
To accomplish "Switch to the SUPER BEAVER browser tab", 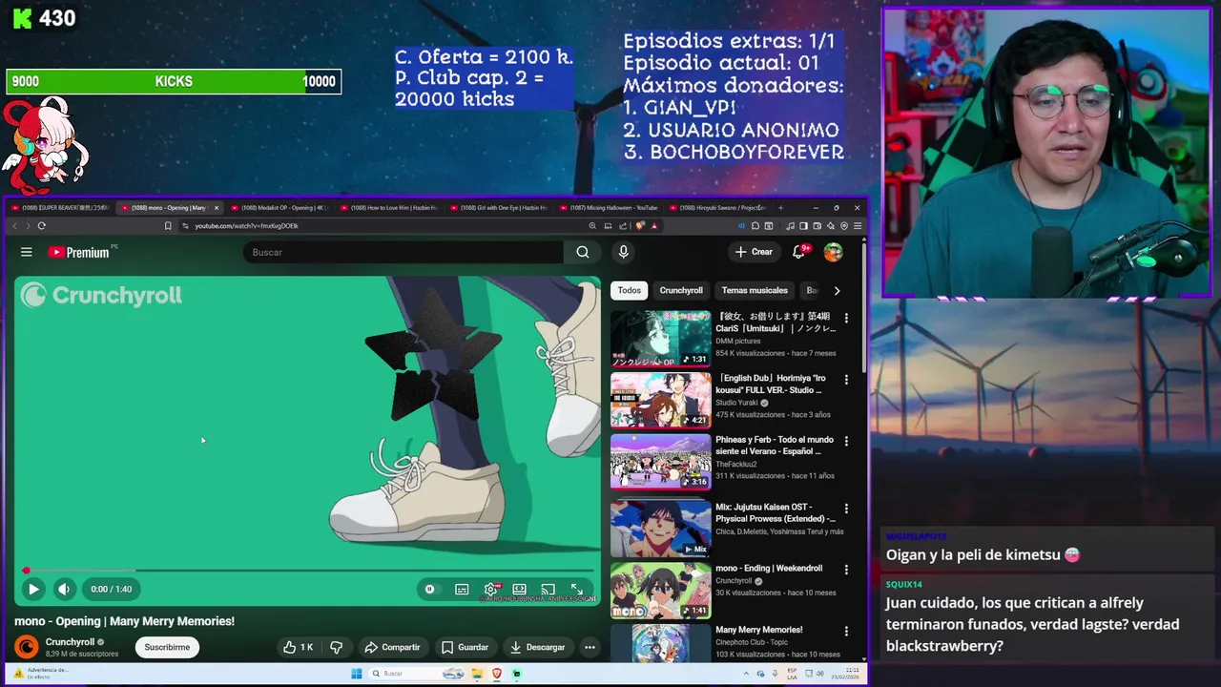I will 59,207.
